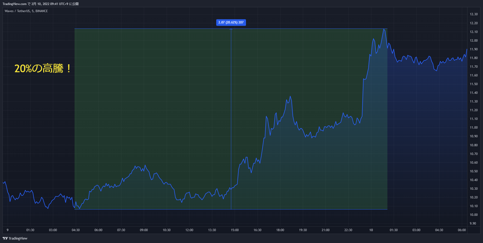Click the yellow 20%の高騰！ annotation text

point(43,69)
